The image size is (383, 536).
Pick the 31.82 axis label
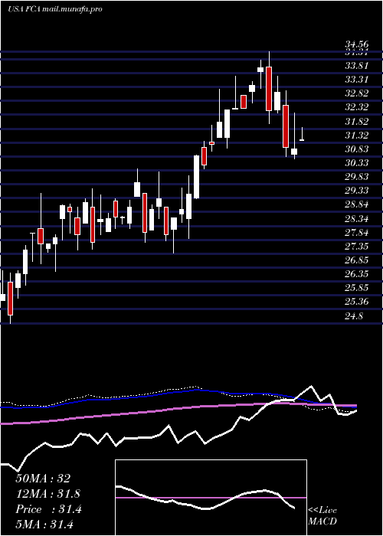(357, 121)
